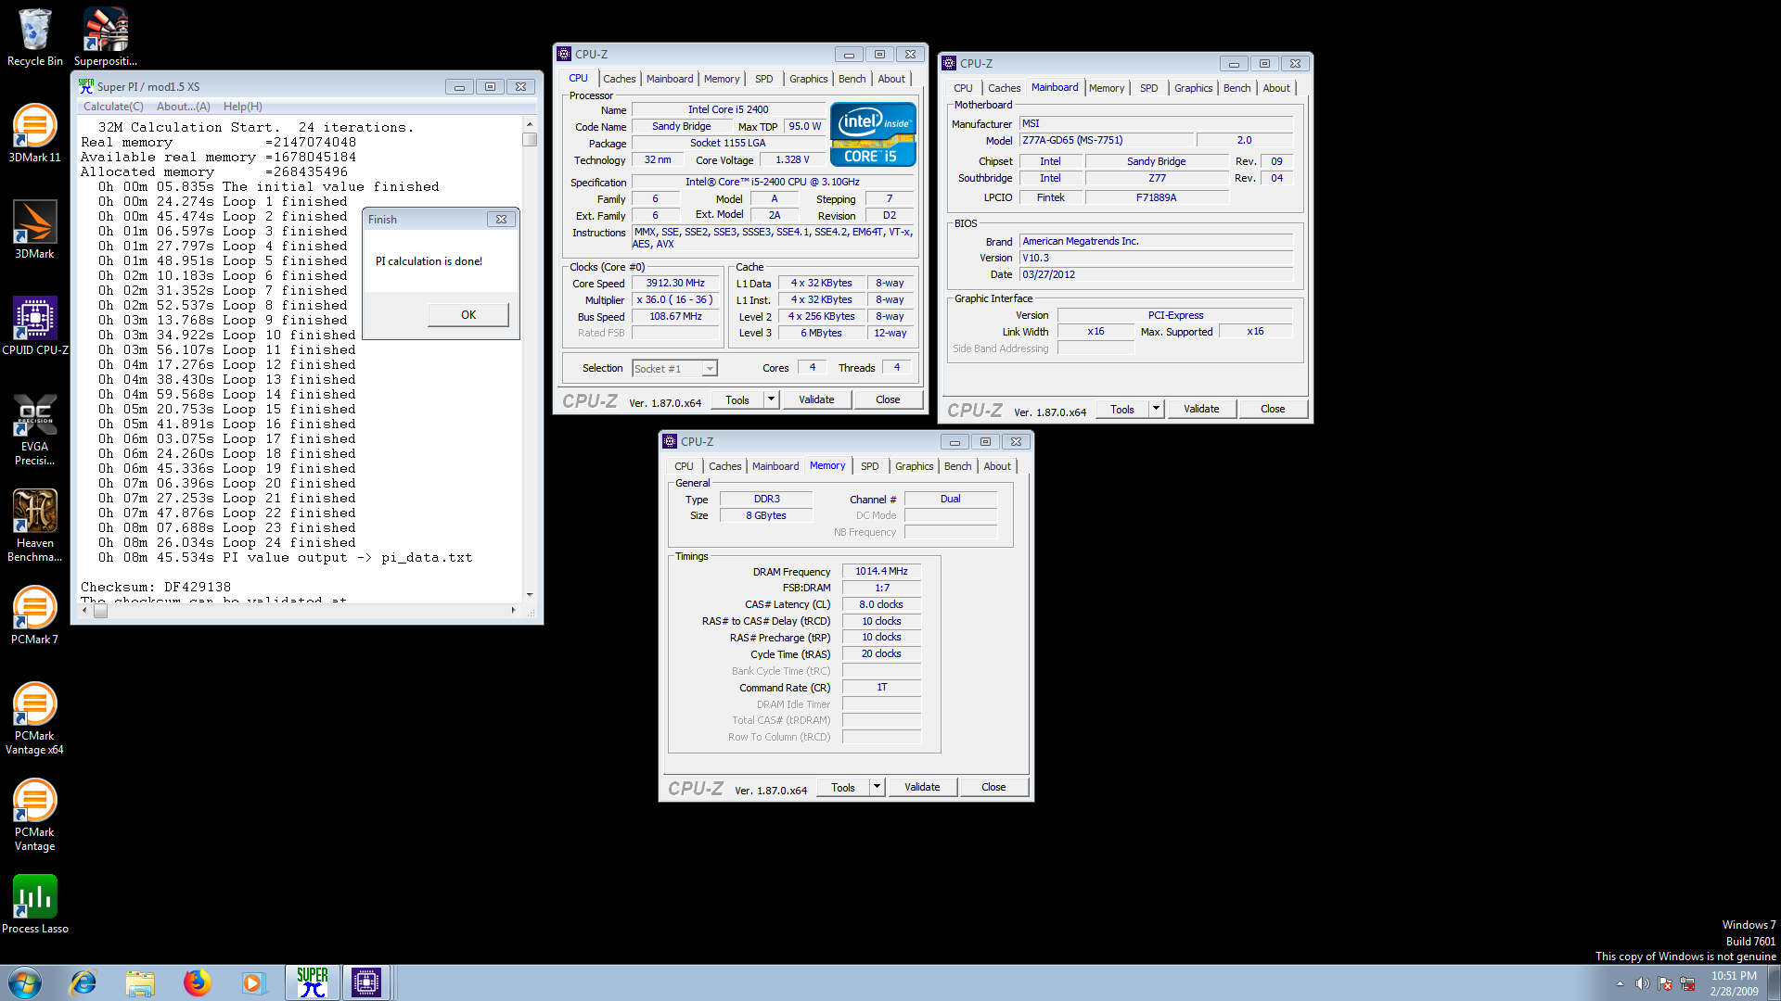Viewport: 1781px width, 1001px height.
Task: Click Close button in Memory window
Action: pyautogui.click(x=993, y=787)
